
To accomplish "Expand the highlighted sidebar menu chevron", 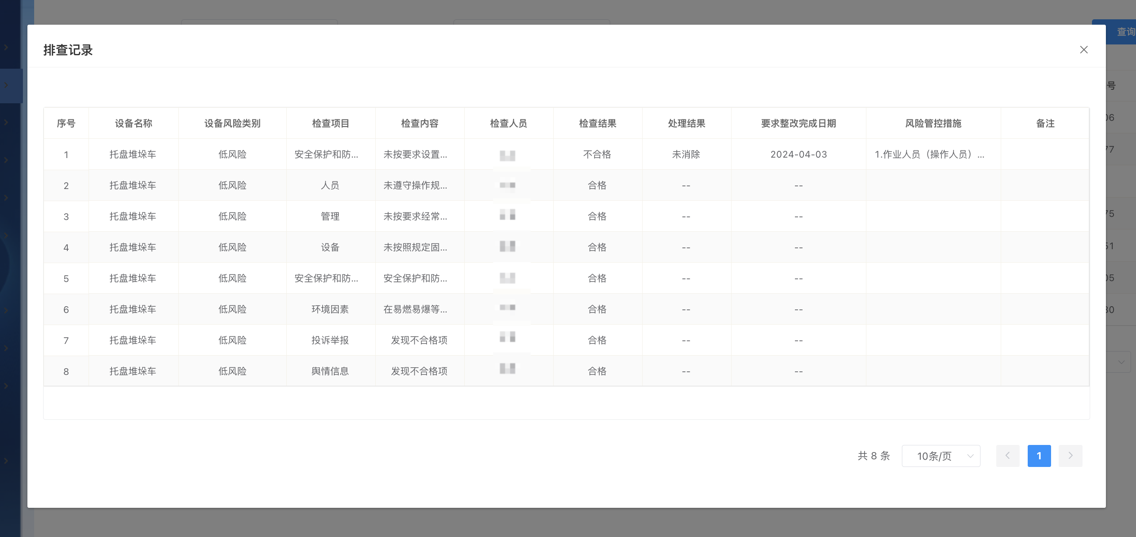I will click(x=6, y=85).
